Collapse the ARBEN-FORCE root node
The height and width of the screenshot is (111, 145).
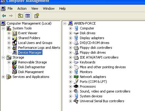pyautogui.click(x=65, y=23)
